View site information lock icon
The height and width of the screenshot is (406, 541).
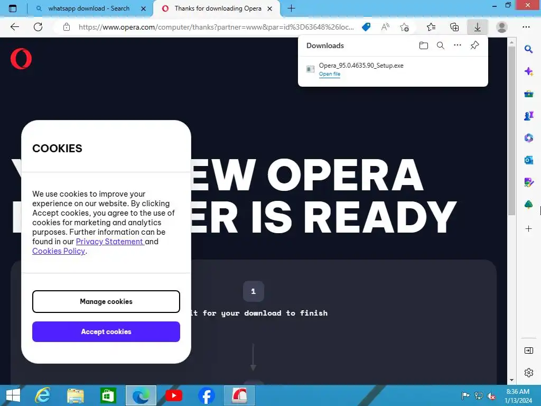click(67, 27)
